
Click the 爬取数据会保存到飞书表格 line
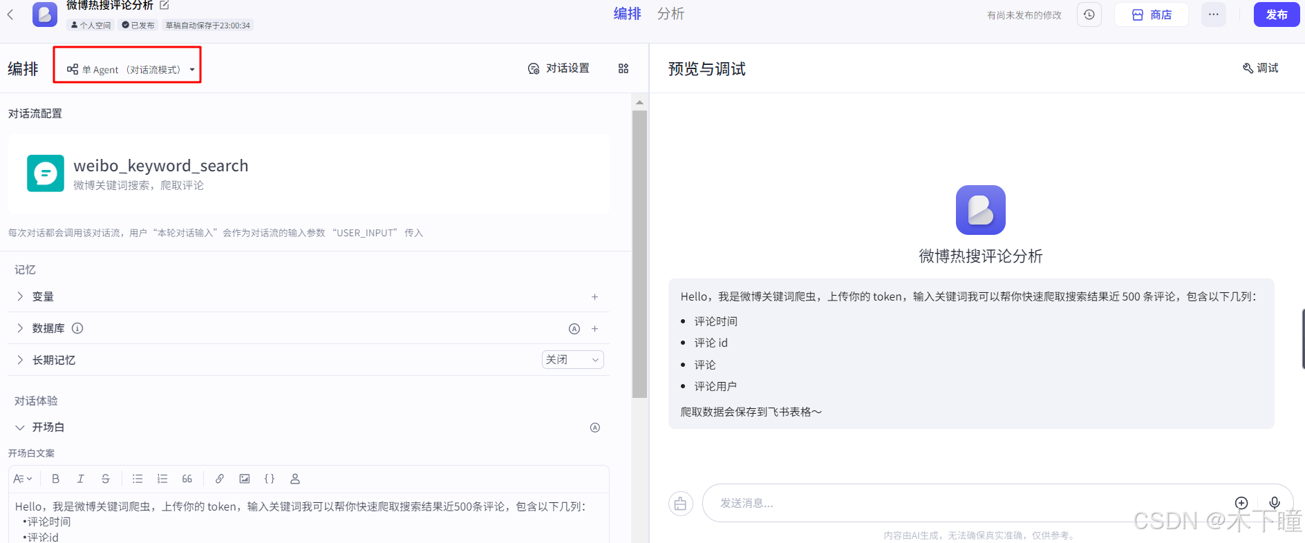click(751, 412)
